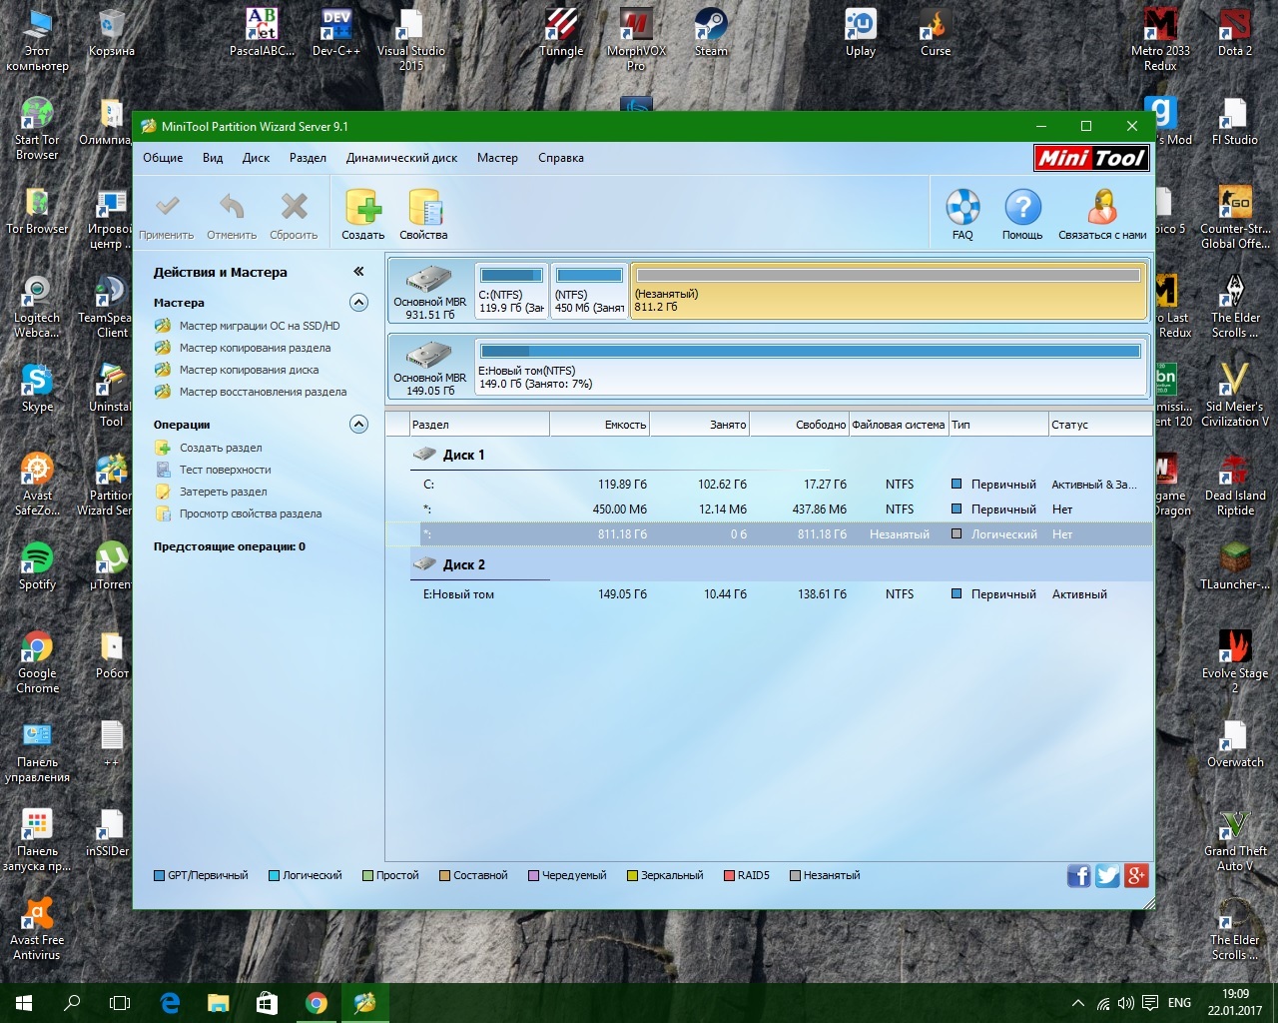Click the Создать partition toolbar icon
This screenshot has height=1023, width=1278.
pyautogui.click(x=363, y=208)
